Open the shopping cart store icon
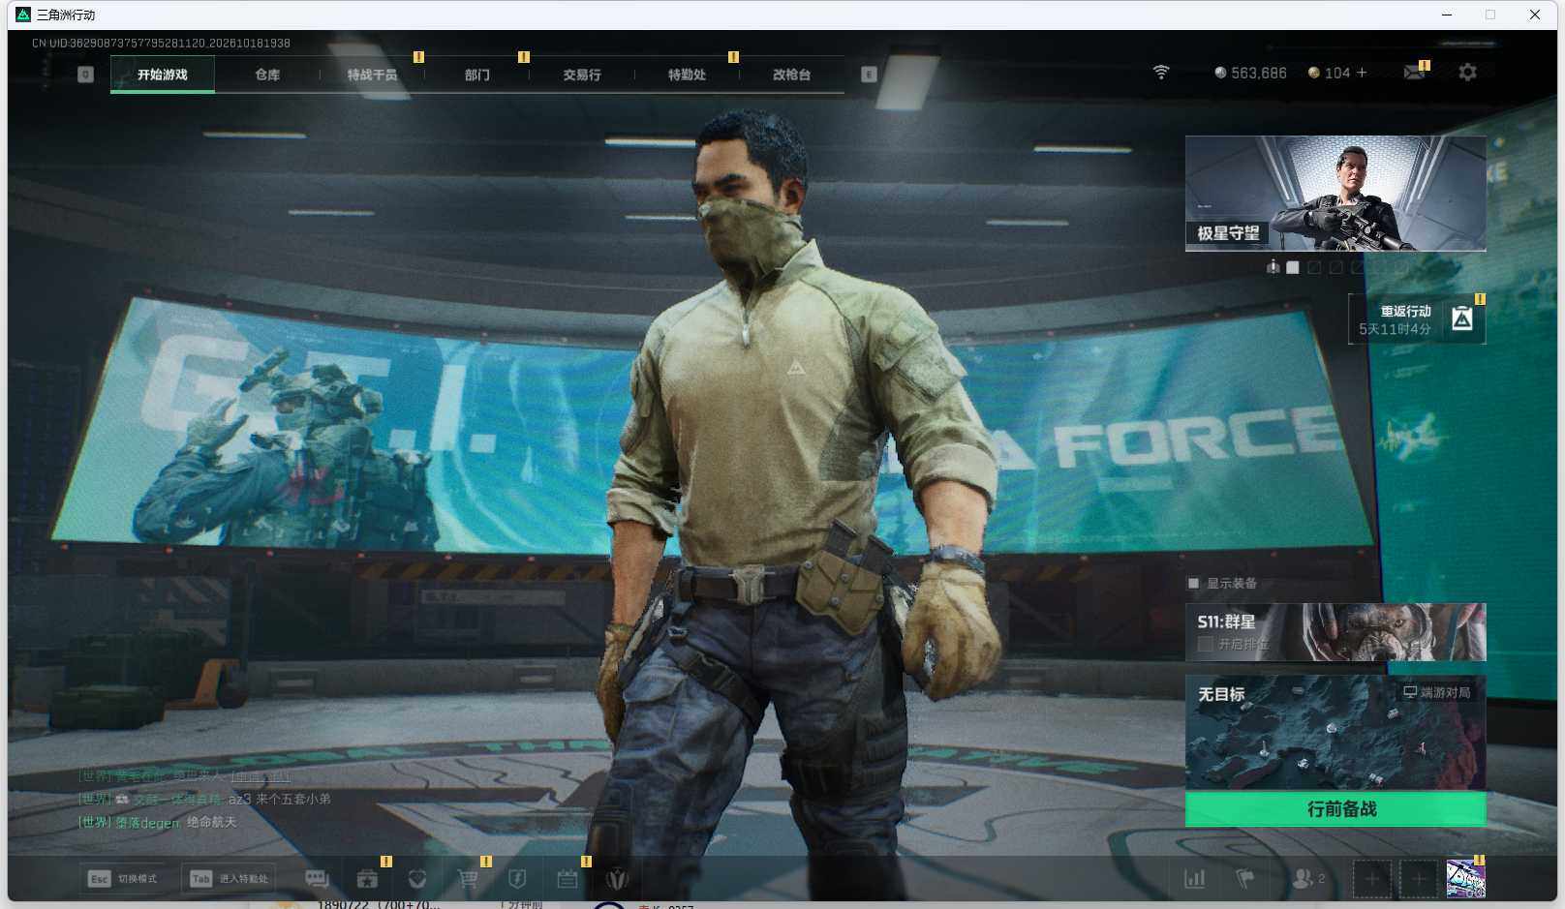This screenshot has height=909, width=1565. coord(468,878)
